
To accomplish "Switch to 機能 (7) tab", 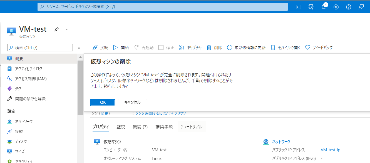I will pyautogui.click(x=140, y=127).
